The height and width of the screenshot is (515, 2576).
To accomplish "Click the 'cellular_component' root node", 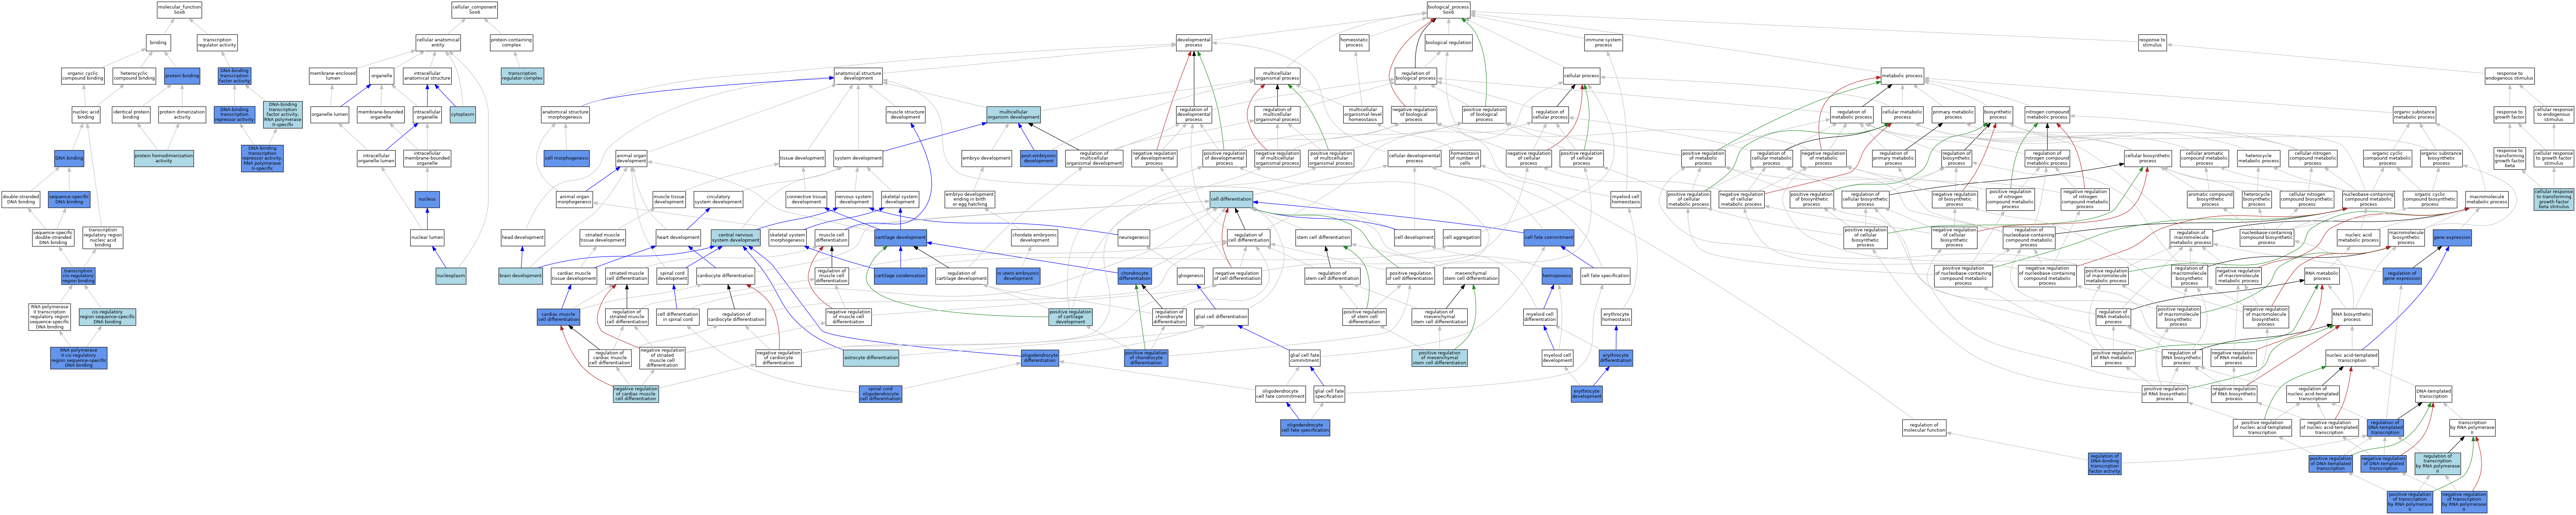I will tap(474, 10).
